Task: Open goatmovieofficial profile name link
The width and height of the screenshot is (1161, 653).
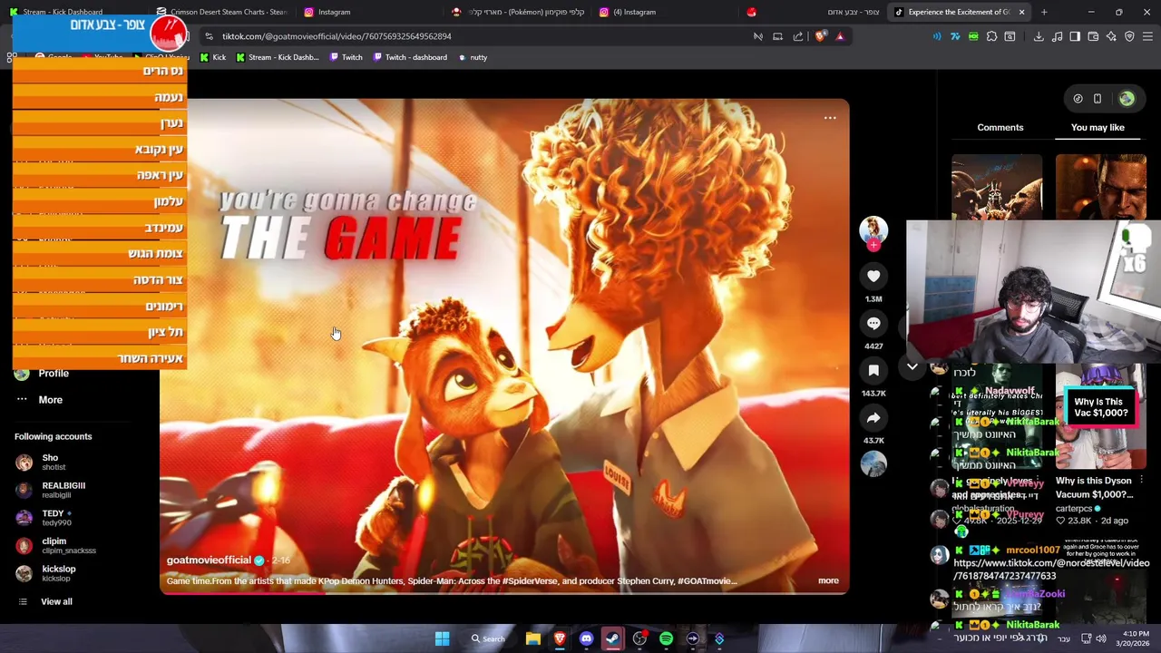Action: point(209,560)
